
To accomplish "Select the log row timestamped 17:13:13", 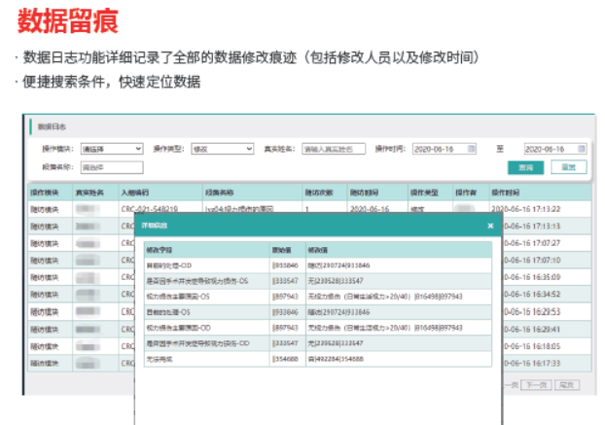I will click(x=309, y=226).
